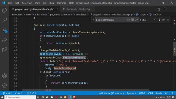This screenshot has width=176, height=99.
Task: Open the Run menu
Action: [51, 3]
